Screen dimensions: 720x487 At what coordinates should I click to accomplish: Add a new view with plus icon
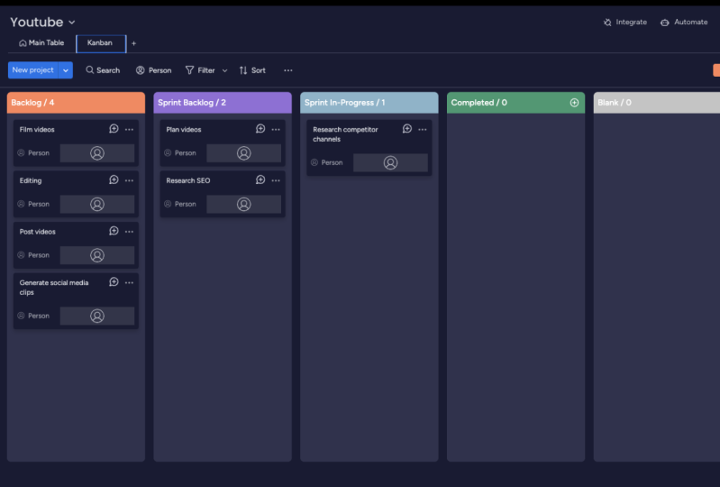click(133, 43)
